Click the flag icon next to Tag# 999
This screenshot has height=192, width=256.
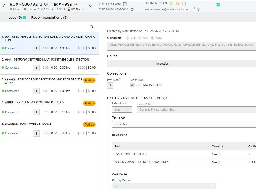(x=76, y=4)
